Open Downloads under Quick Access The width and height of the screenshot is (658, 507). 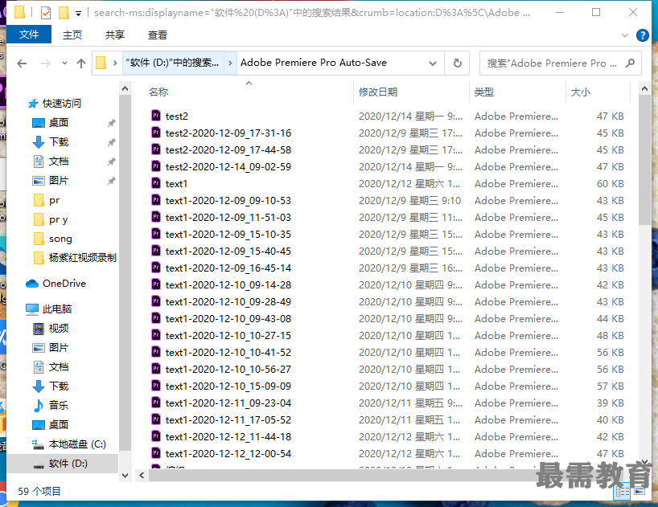point(59,142)
